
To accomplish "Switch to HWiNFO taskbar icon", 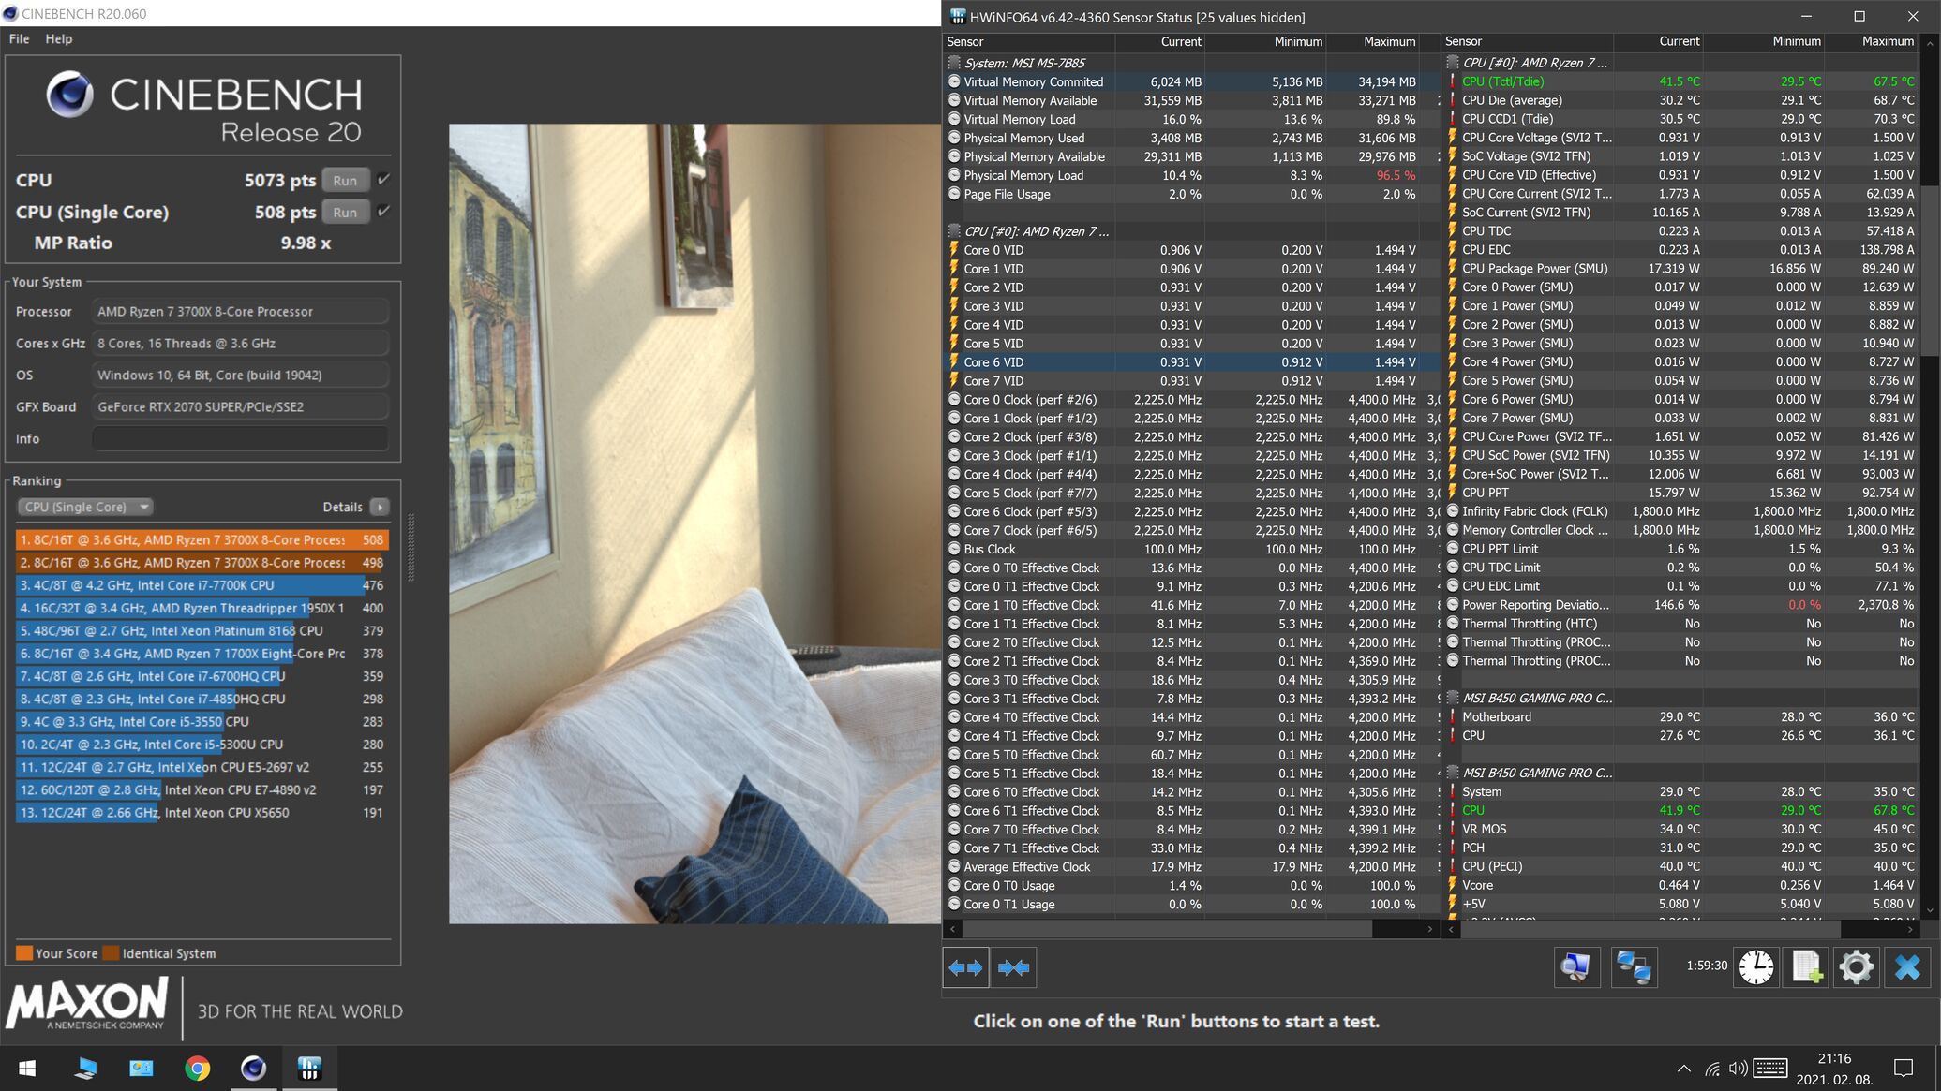I will [x=309, y=1069].
